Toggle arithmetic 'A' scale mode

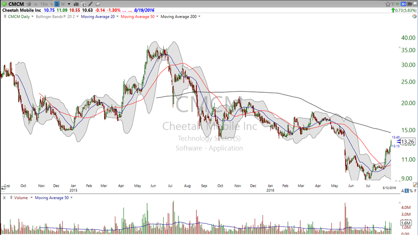point(402,191)
